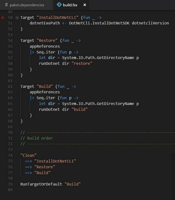
Task: Click the F# file icon on build.fsx tab
Action: (59, 5)
